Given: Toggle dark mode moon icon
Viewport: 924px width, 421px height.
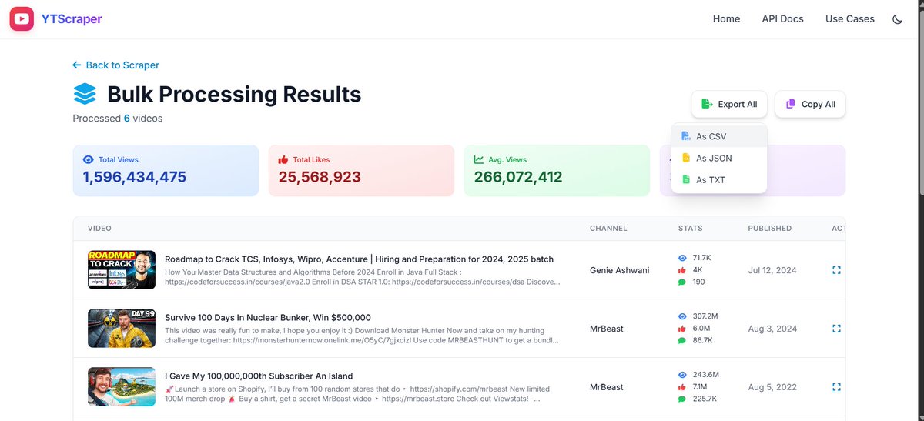Looking at the screenshot, I should tap(898, 19).
